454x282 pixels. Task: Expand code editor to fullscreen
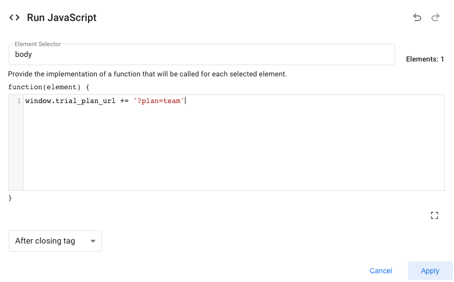click(435, 215)
